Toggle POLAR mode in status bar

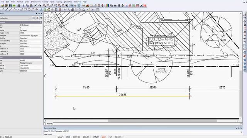click(86, 137)
